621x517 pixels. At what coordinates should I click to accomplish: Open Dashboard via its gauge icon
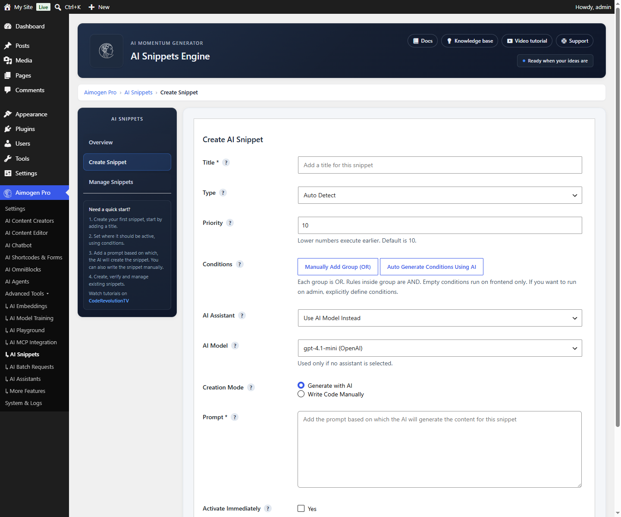tap(8, 26)
